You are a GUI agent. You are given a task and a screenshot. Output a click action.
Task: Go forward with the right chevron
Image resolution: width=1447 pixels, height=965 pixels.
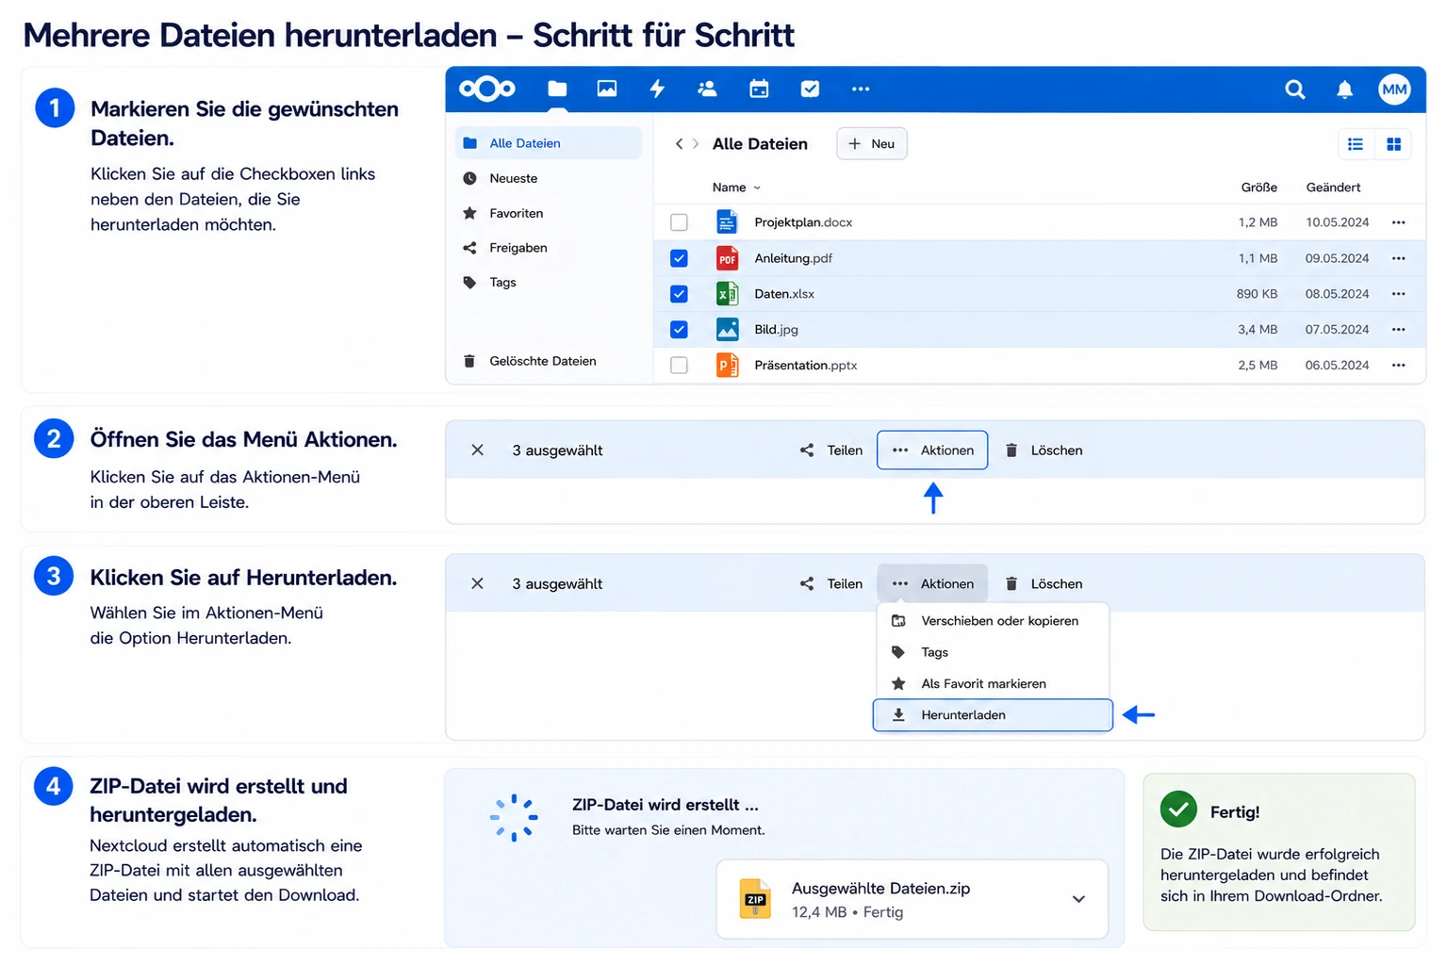(x=696, y=144)
